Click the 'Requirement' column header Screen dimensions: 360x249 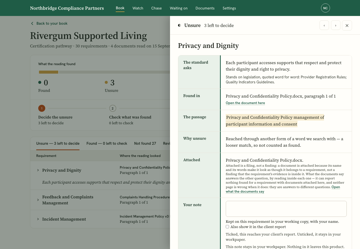pos(46,156)
